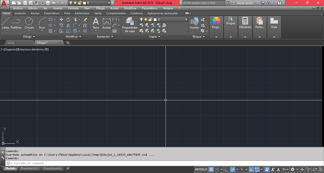Open the Texto annotation tool
324x173 pixels.
(x=96, y=23)
